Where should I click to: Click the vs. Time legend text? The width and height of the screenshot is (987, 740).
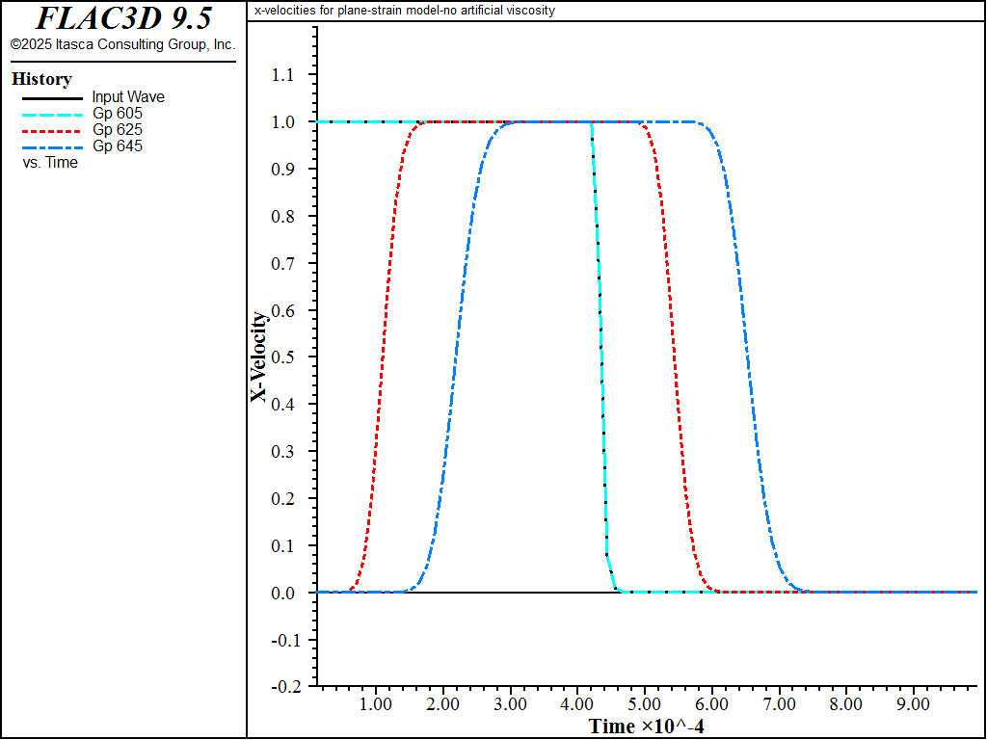[x=50, y=162]
